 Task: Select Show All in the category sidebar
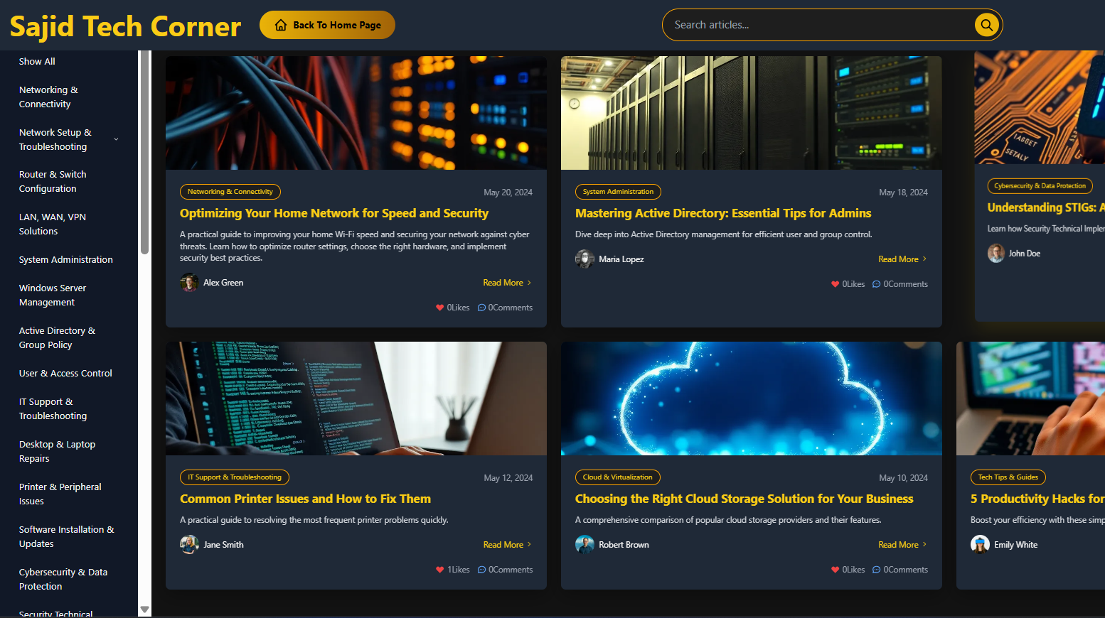pyautogui.click(x=37, y=62)
